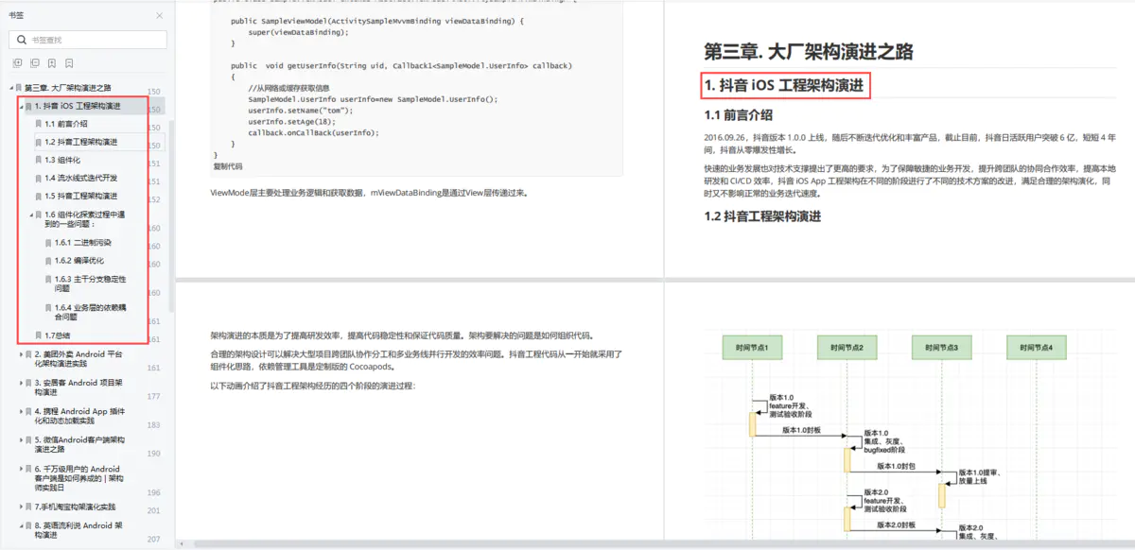Screen dimensions: 1135x550
Task: Click the 书签查找 search field
Action: coord(88,40)
